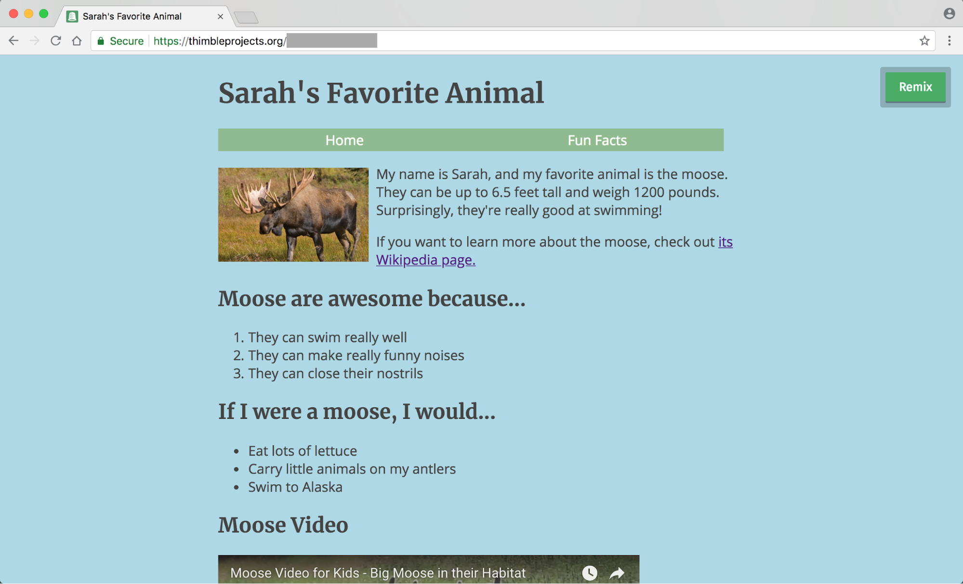Click the green Remix button

pos(915,87)
